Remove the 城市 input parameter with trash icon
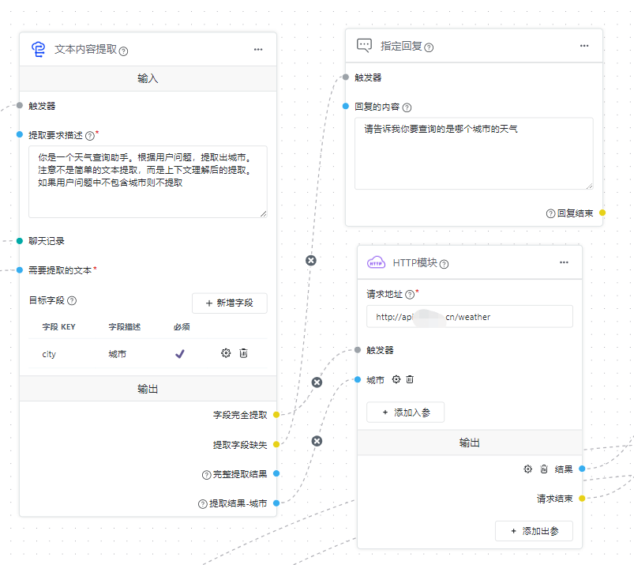This screenshot has width=634, height=565. point(410,379)
